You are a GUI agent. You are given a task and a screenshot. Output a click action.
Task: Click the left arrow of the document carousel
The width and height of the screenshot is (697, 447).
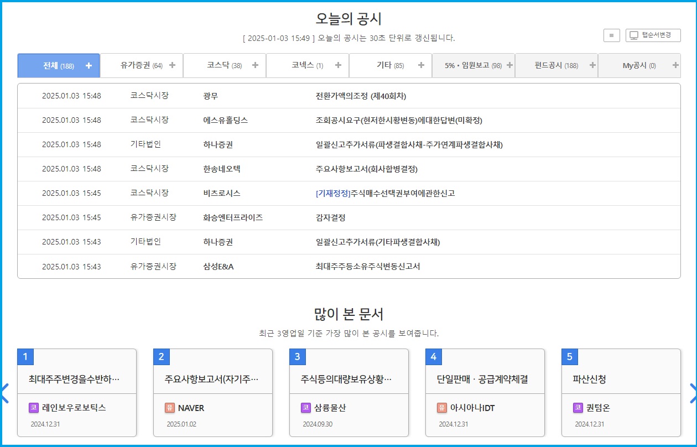[x=4, y=393]
